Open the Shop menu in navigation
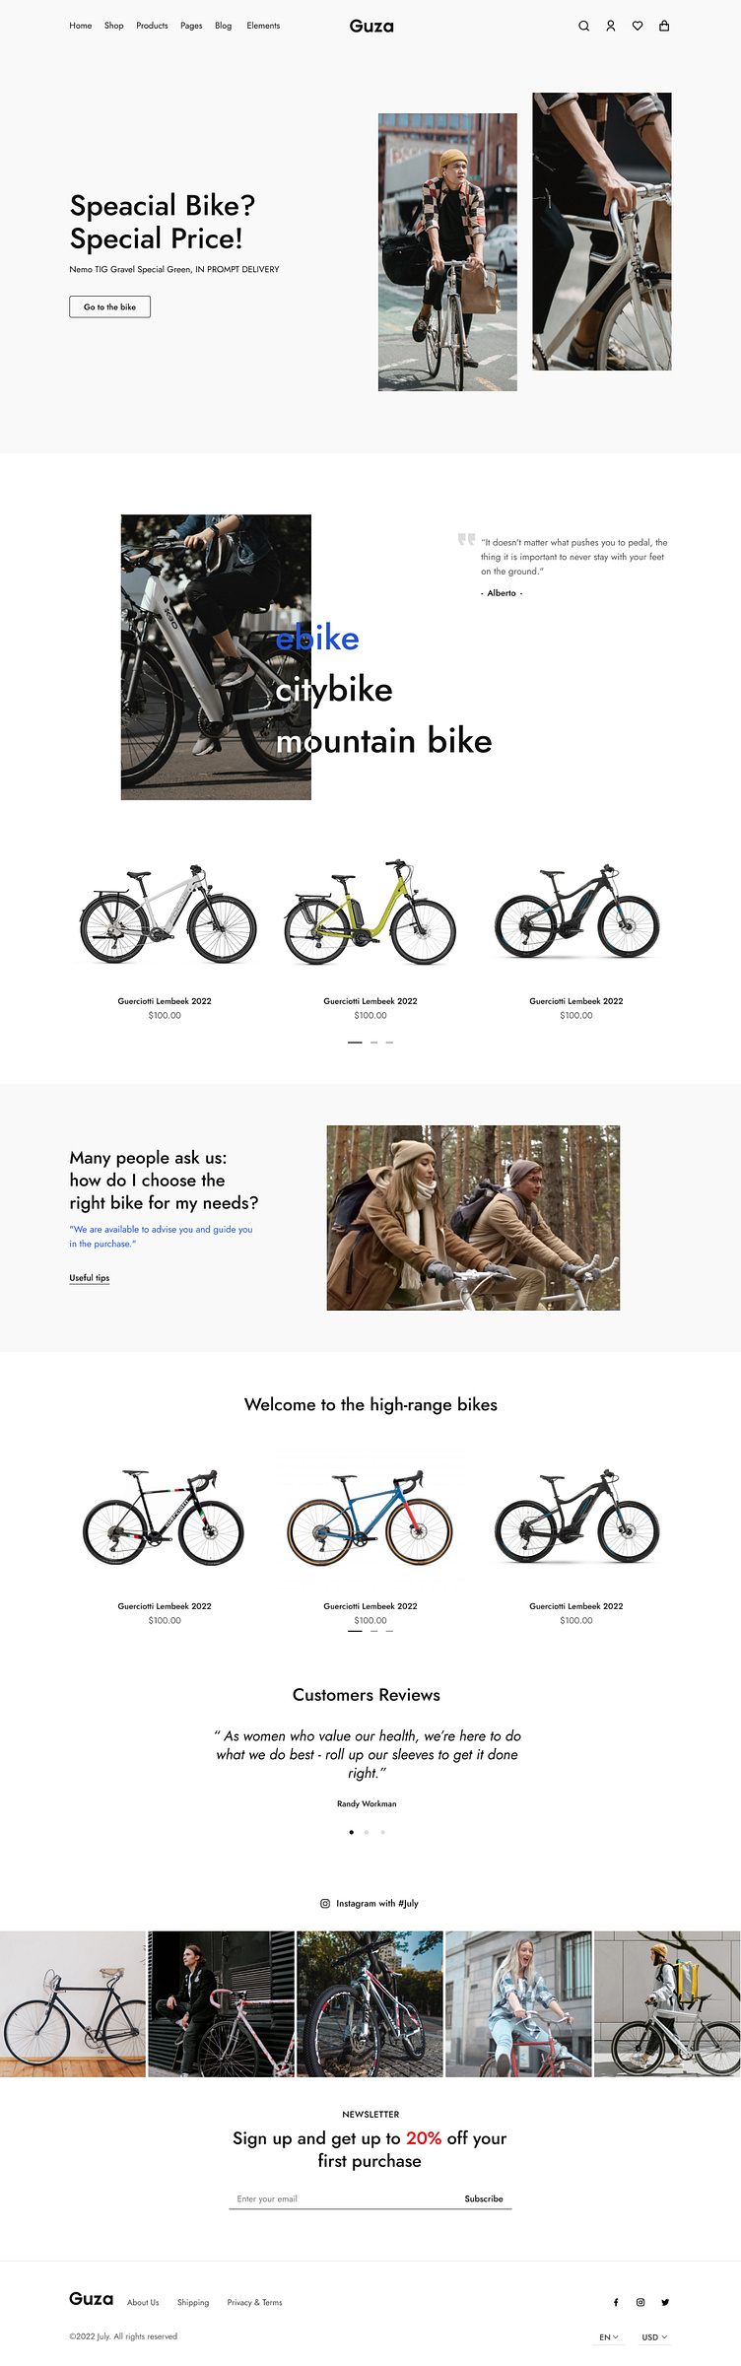The height and width of the screenshot is (2366, 741). coord(114,26)
